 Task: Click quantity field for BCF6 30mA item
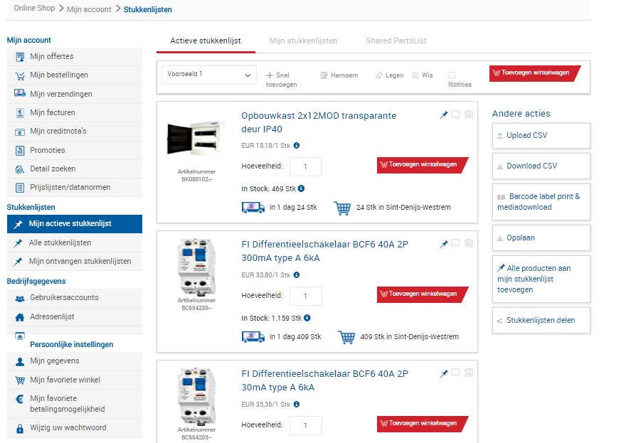click(306, 425)
